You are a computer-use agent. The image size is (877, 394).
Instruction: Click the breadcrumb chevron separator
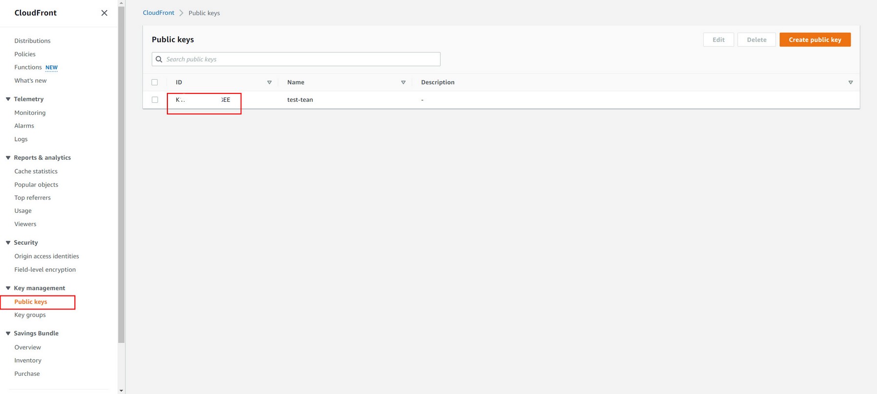point(181,13)
